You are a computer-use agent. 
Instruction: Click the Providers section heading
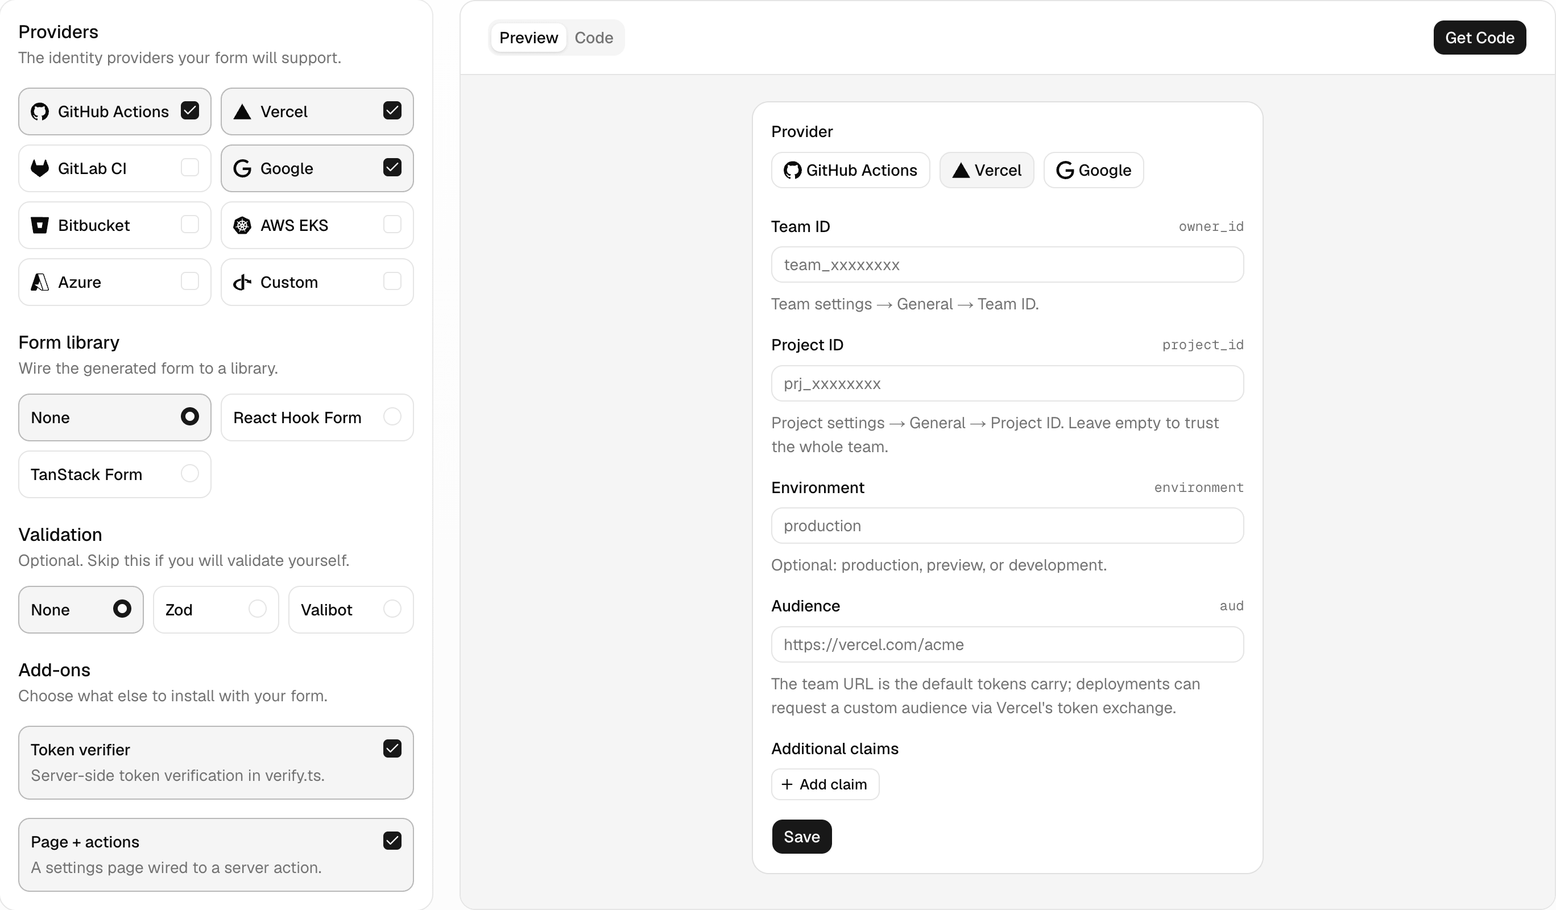point(58,31)
